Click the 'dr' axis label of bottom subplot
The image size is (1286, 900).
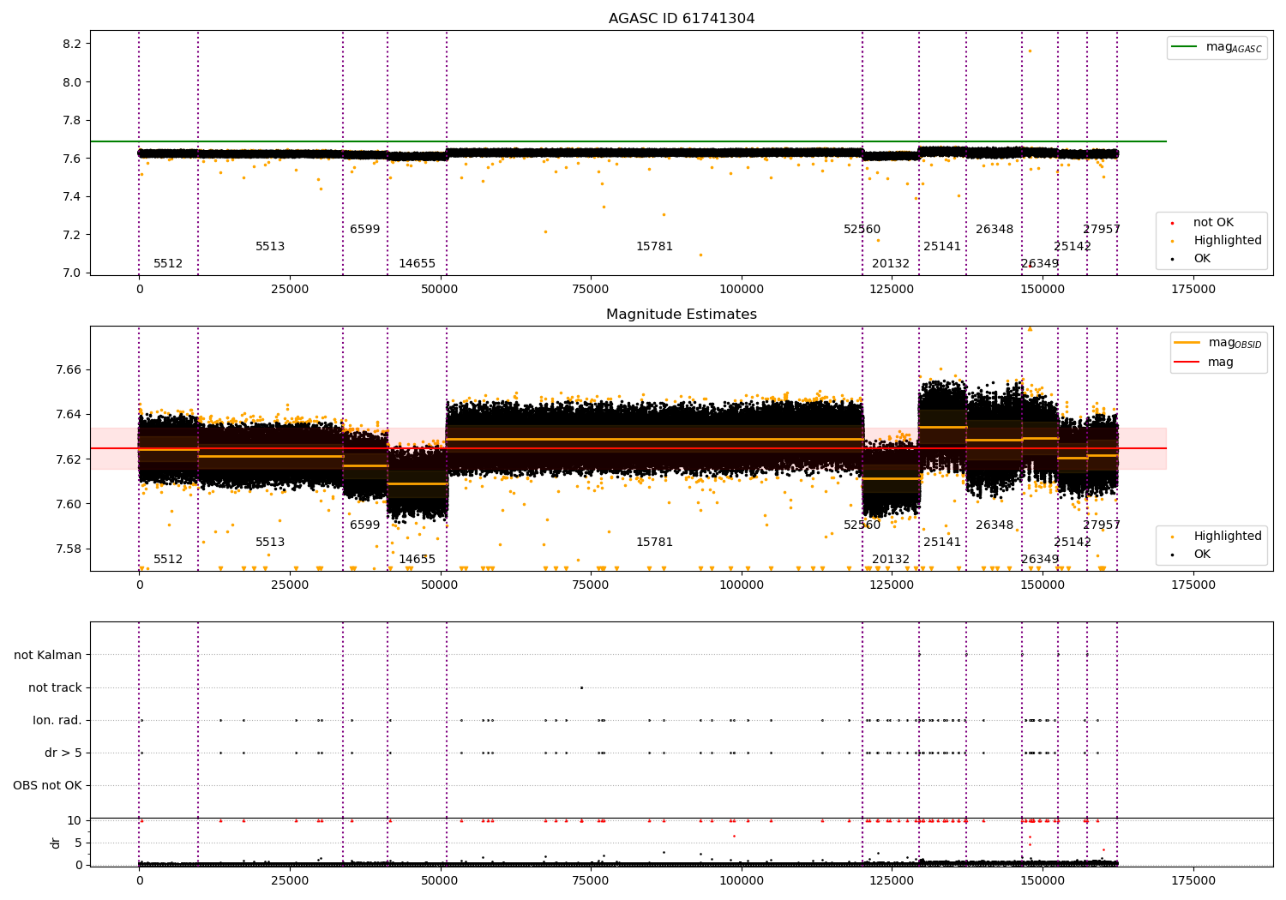click(x=56, y=843)
